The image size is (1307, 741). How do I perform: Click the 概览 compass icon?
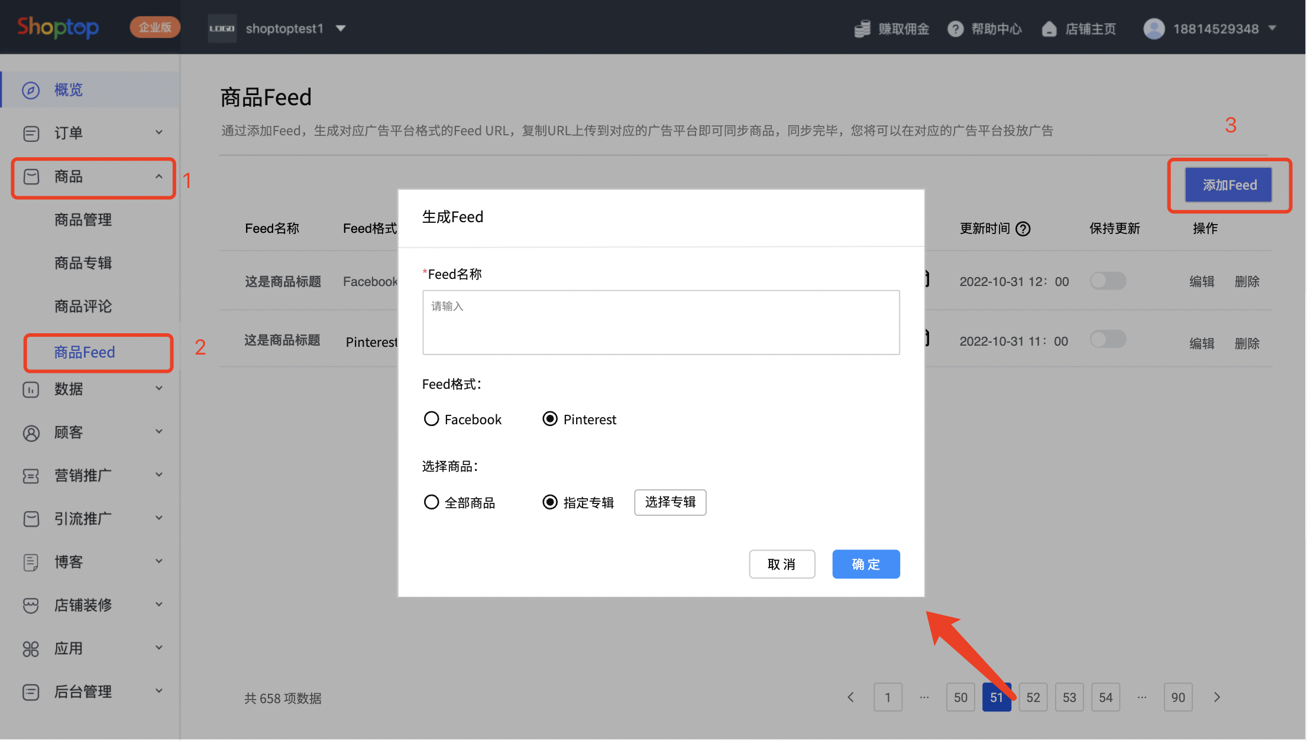(x=31, y=90)
